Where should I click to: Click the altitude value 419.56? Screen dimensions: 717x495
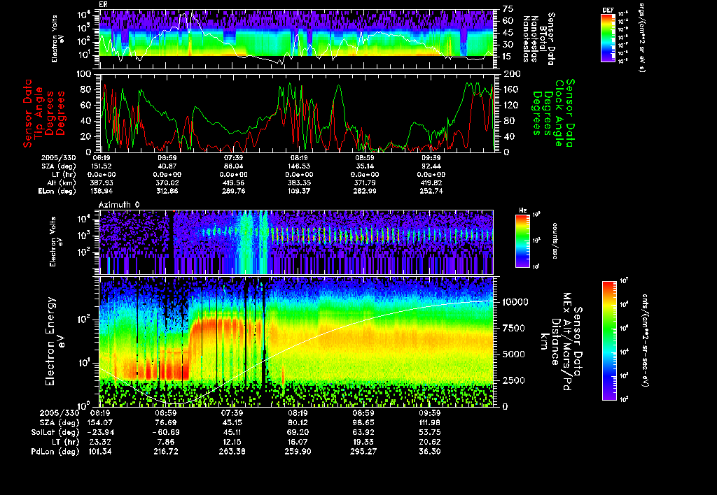[233, 182]
